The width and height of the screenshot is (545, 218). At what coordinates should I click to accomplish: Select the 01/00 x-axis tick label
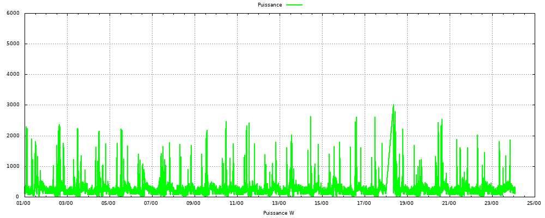coord(23,203)
